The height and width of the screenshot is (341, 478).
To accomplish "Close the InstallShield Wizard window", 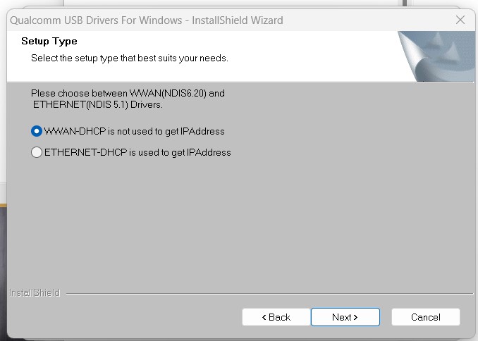I will coord(460,20).
